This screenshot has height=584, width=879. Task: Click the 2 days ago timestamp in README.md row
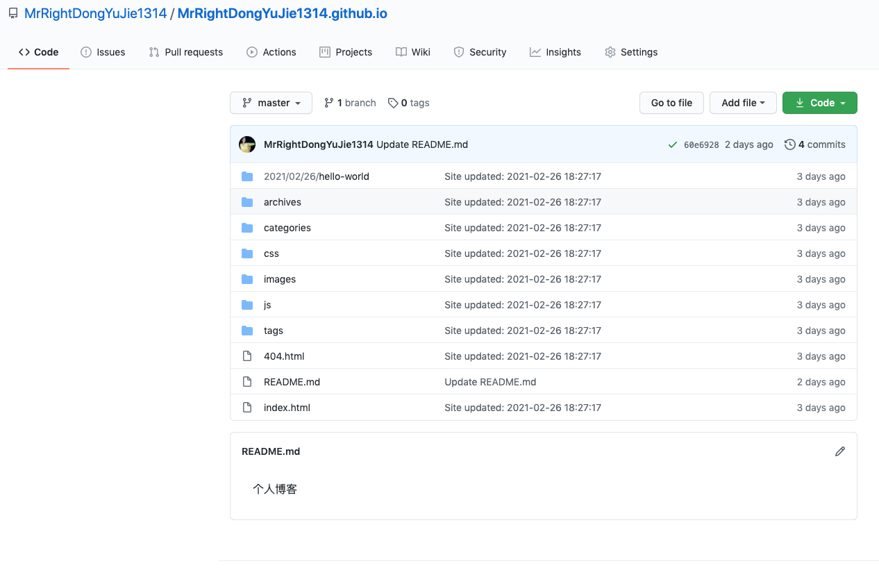821,382
